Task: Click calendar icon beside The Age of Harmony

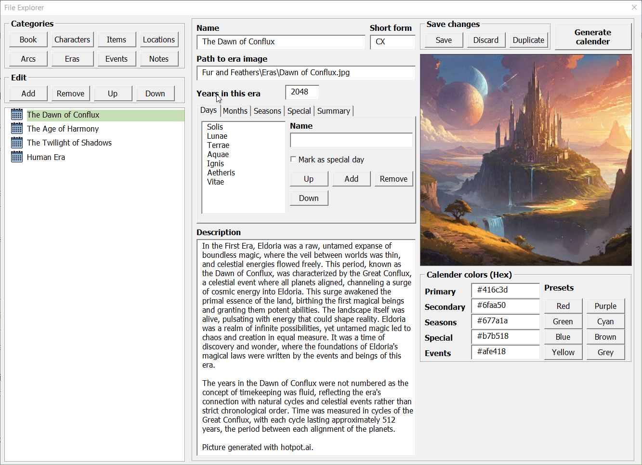Action: point(17,129)
